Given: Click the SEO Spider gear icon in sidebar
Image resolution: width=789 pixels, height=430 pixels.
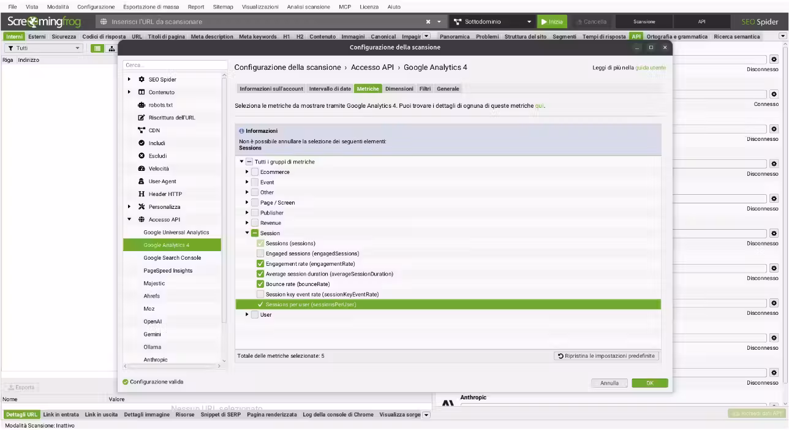Looking at the screenshot, I should [x=142, y=80].
